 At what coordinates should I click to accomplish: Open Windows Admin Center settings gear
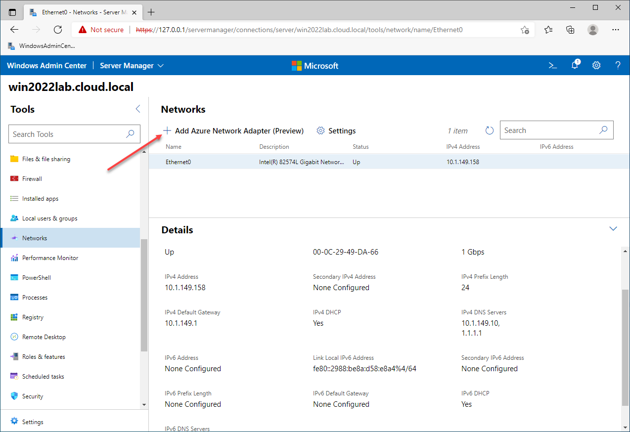tap(596, 65)
